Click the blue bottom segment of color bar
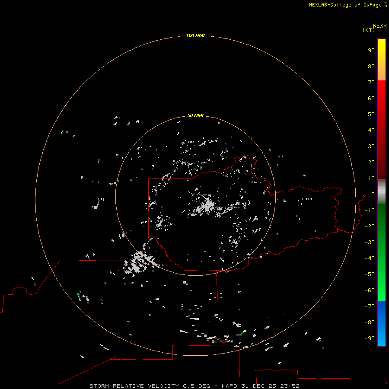Image resolution: width=389 pixels, height=389 pixels. tap(382, 323)
